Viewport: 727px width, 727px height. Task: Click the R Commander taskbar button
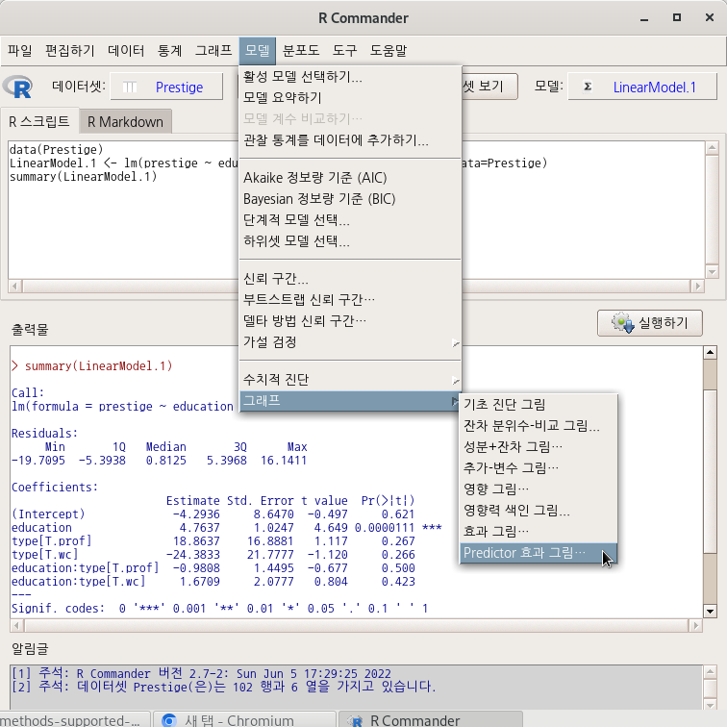pos(430,720)
